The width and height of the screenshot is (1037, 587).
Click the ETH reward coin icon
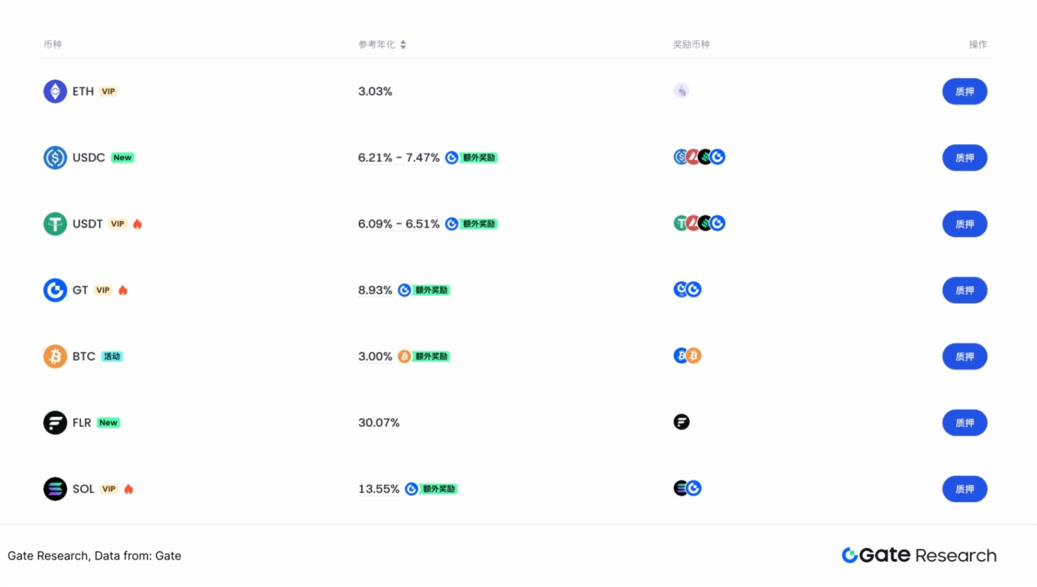[x=681, y=91]
